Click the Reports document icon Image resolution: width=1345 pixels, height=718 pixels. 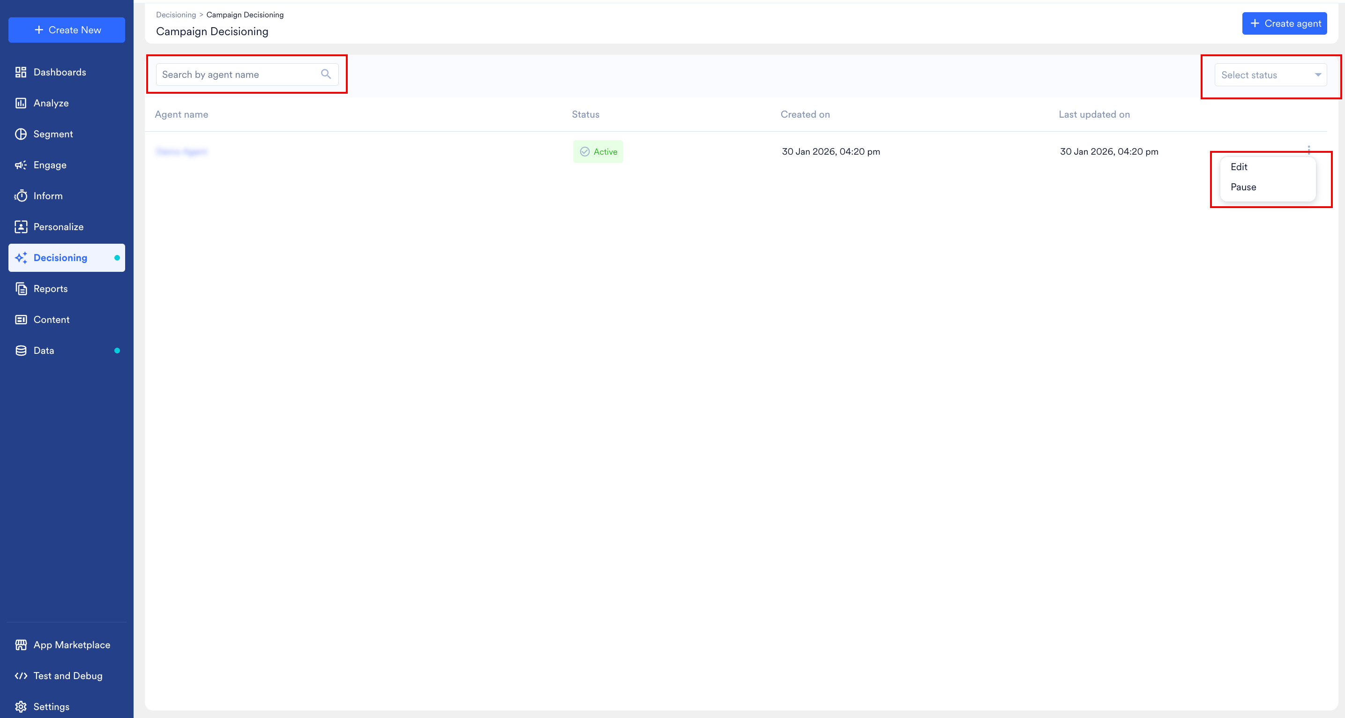pyautogui.click(x=21, y=289)
